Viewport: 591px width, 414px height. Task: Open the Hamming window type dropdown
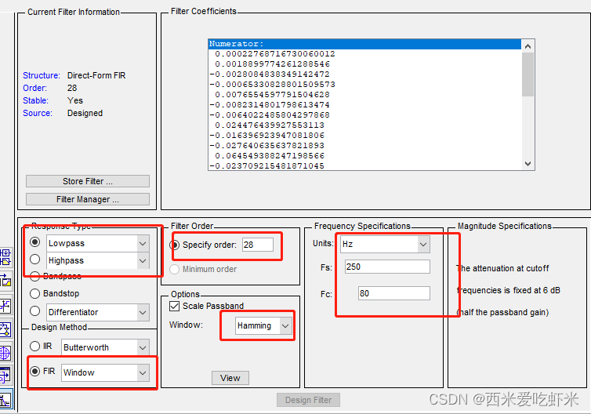click(285, 325)
